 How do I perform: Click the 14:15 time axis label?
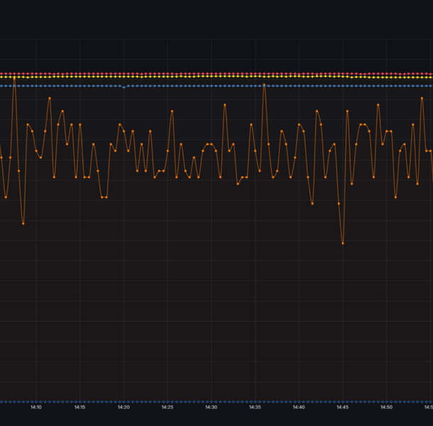point(80,408)
